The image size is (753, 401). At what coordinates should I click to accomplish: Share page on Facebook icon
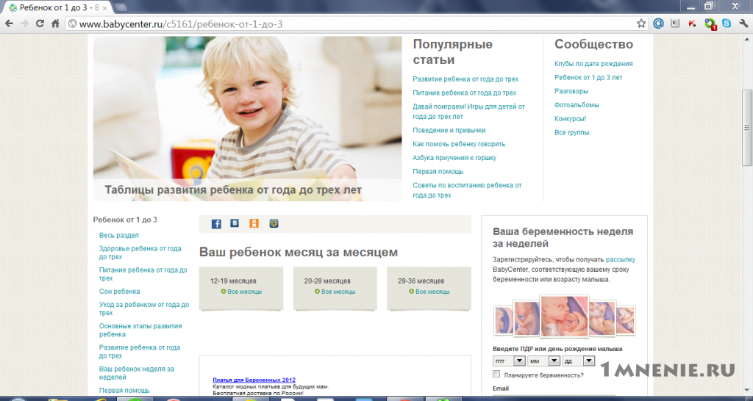coord(216,224)
